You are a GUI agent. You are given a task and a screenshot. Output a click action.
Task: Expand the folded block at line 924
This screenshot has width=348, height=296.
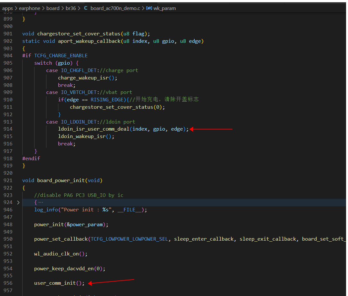pyautogui.click(x=18, y=202)
